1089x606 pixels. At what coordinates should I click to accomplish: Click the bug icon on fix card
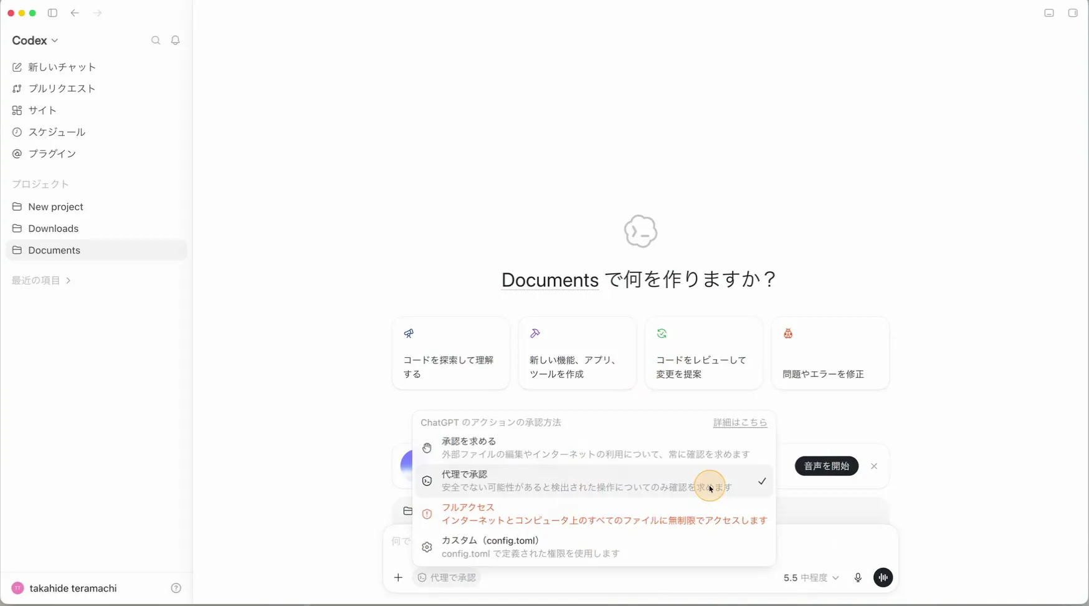[788, 334]
